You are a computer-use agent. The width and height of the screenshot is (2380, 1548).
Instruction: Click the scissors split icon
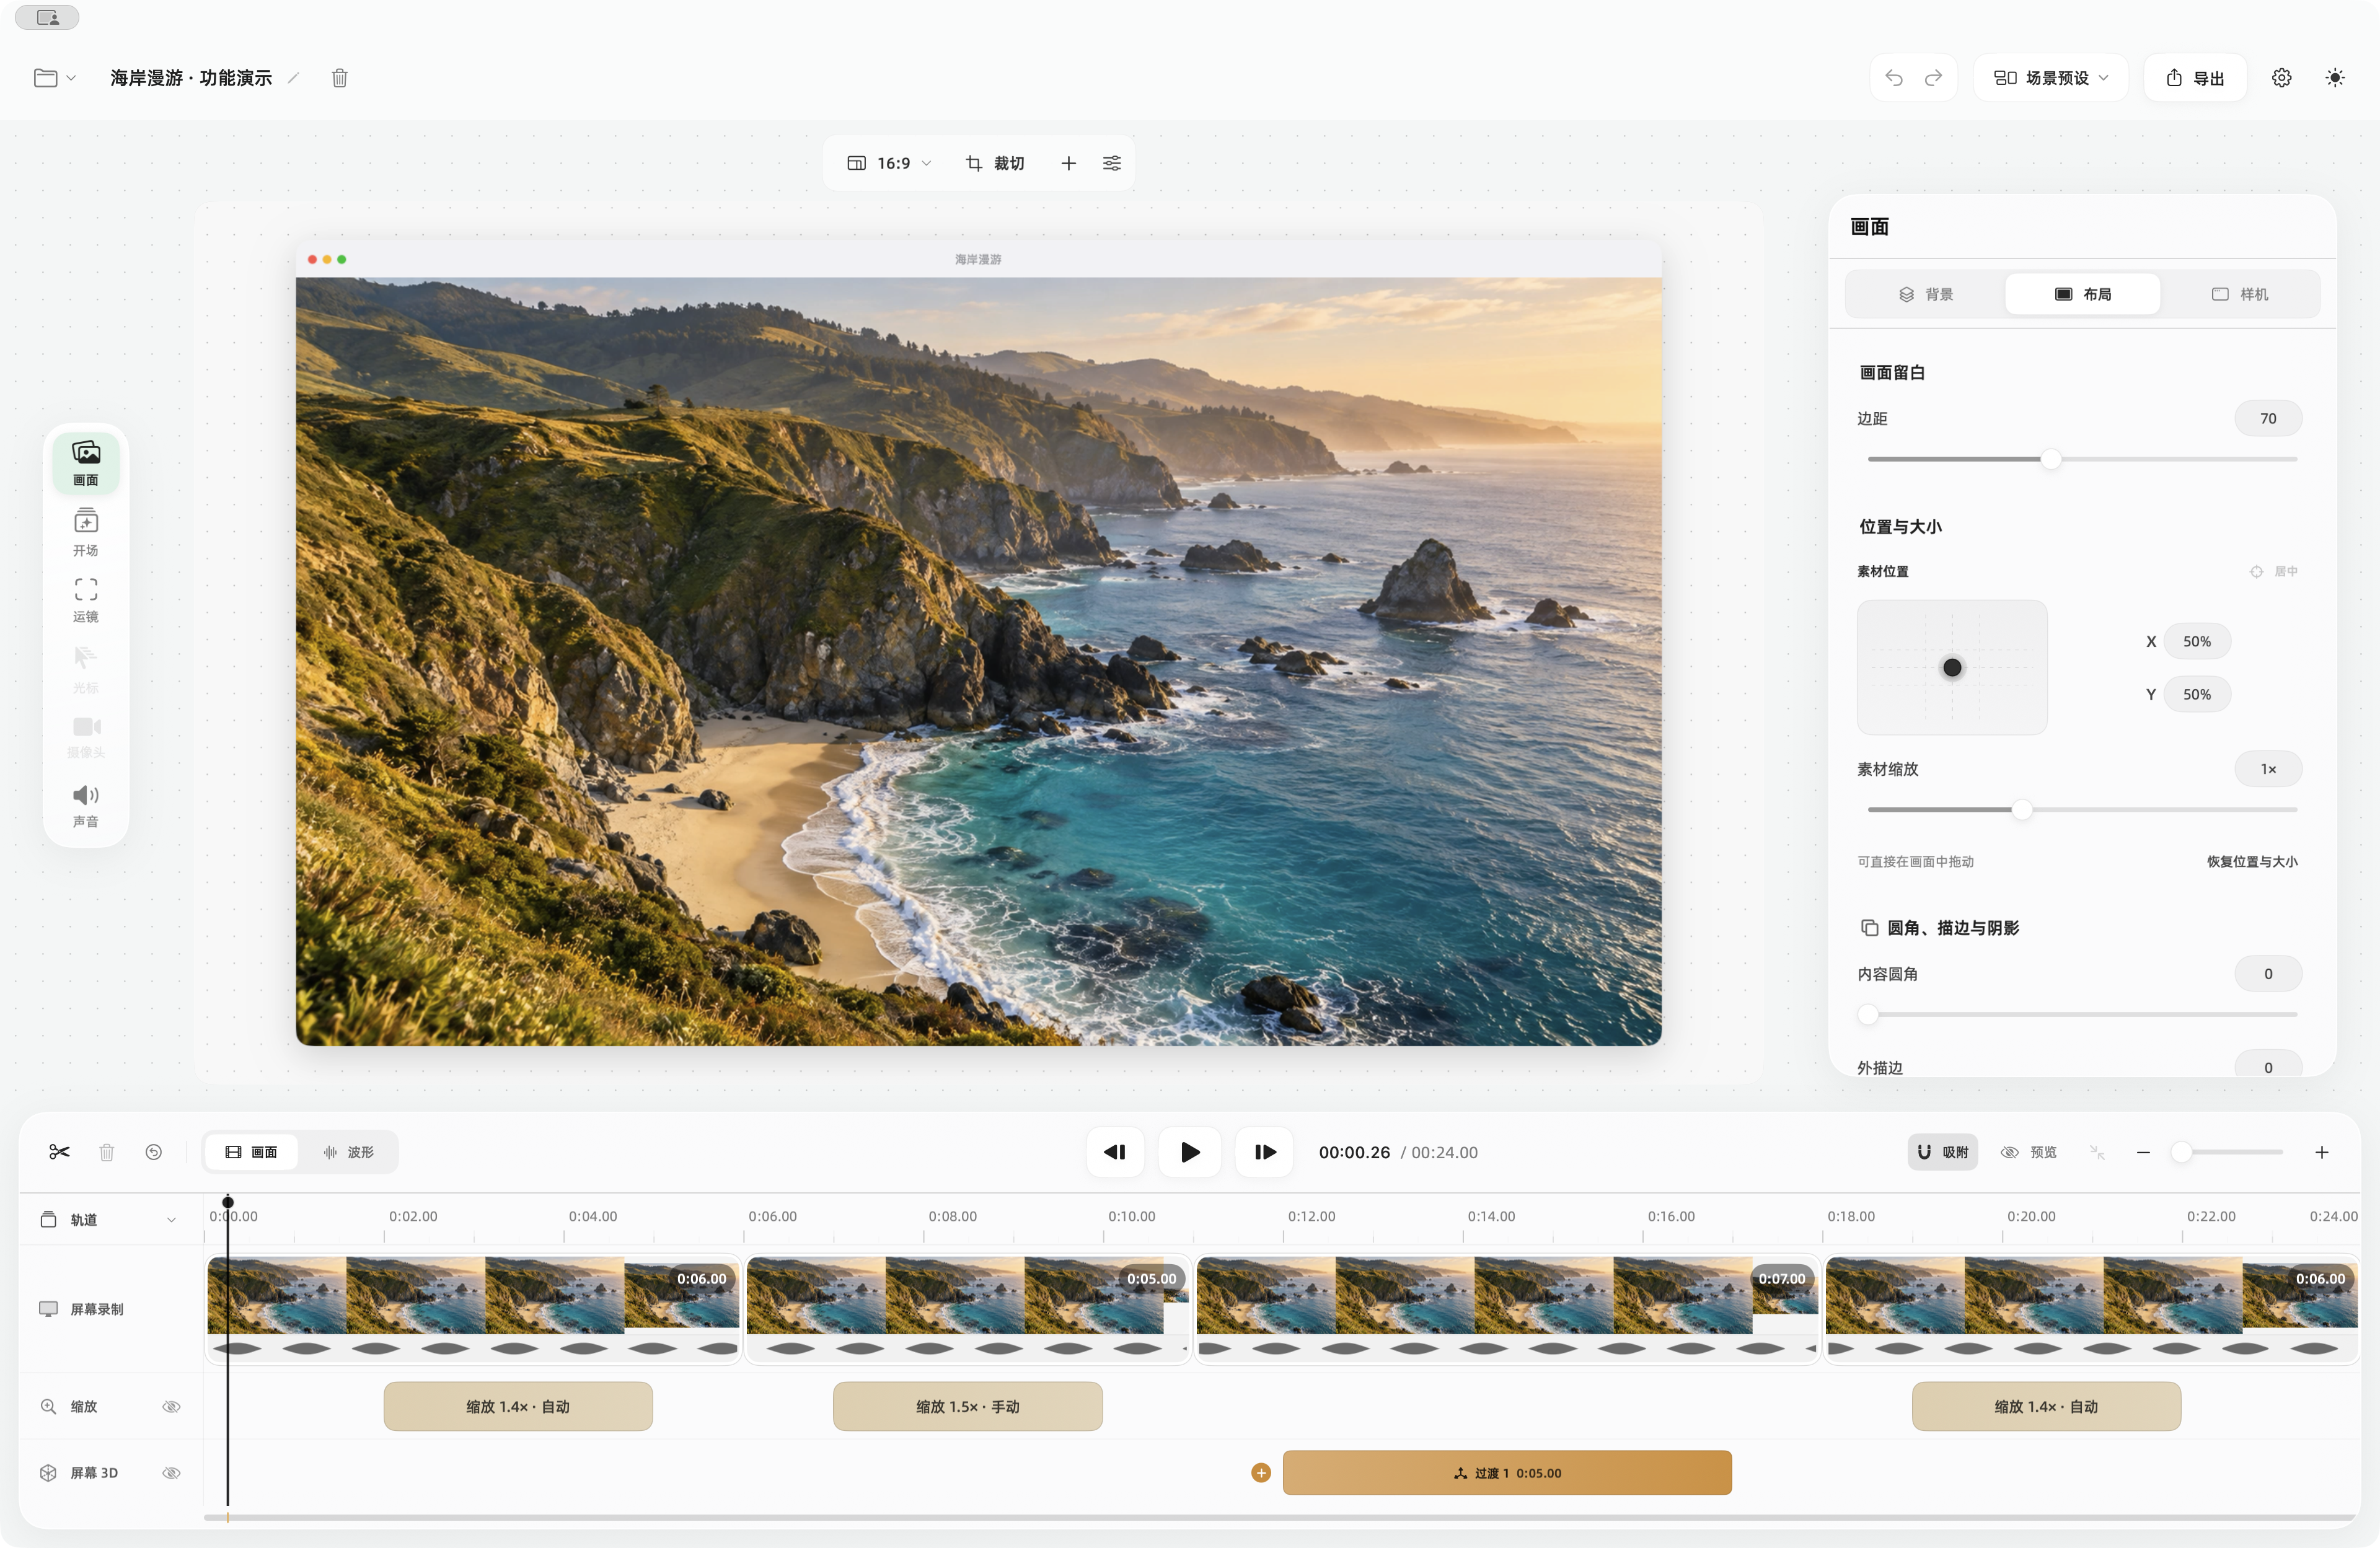tap(59, 1152)
